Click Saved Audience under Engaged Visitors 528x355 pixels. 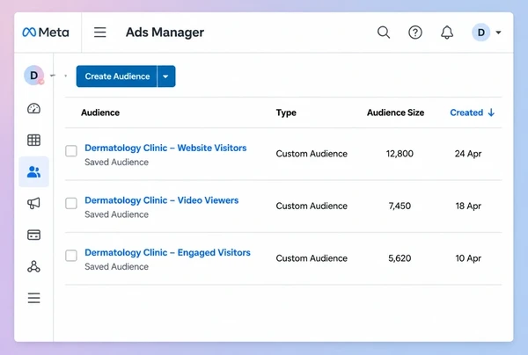[116, 266]
